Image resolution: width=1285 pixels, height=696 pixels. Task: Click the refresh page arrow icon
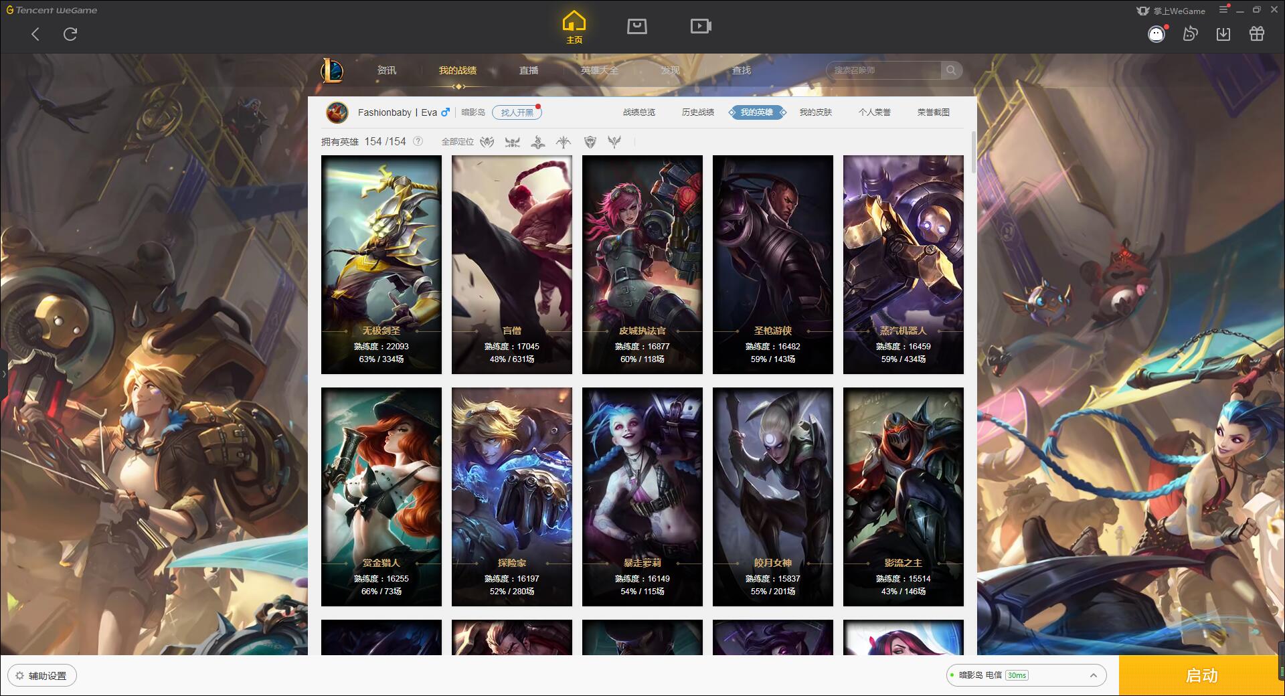click(x=70, y=34)
